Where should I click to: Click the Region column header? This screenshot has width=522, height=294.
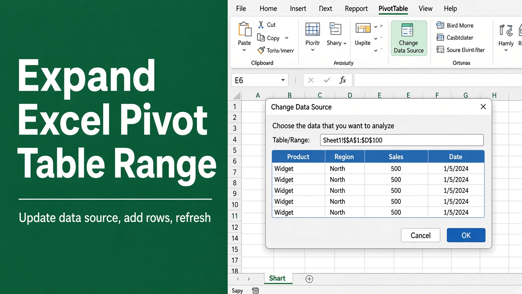(x=345, y=157)
